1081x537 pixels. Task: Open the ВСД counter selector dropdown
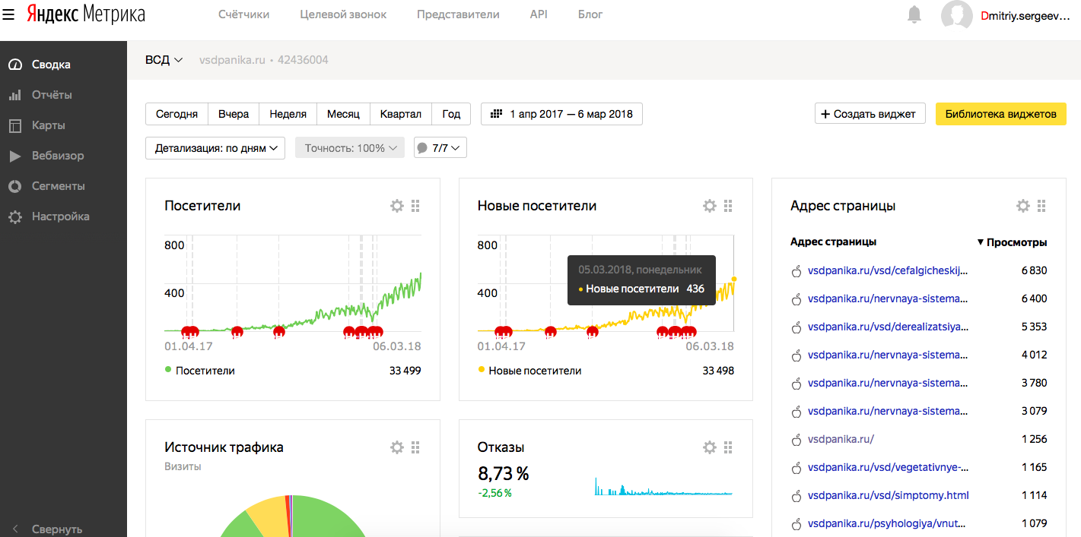pos(164,60)
